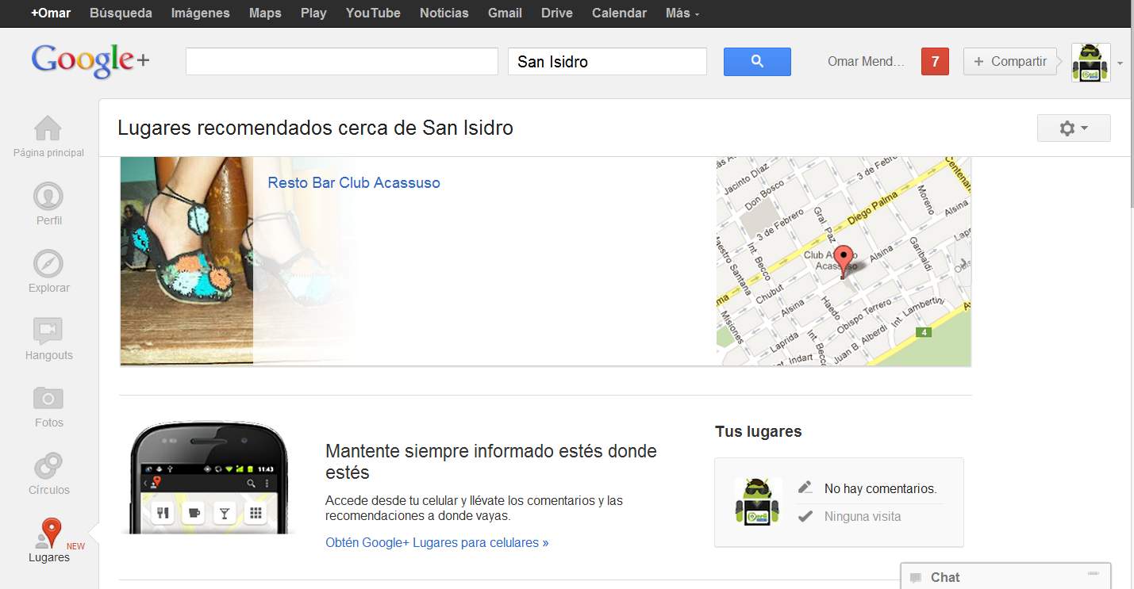Click the Omar Mend… profile name
The width and height of the screenshot is (1134, 589).
[x=866, y=62]
